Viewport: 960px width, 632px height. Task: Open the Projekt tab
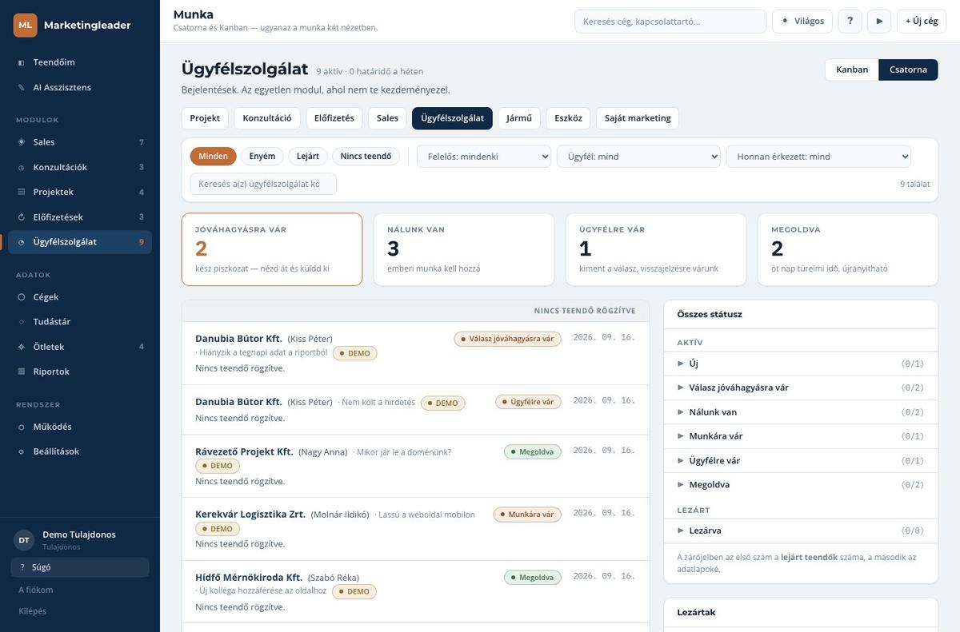pos(205,118)
